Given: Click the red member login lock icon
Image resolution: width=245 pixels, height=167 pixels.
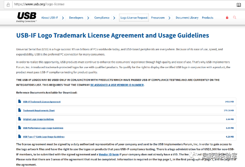Looking at the screenshot, I should coord(227,17).
